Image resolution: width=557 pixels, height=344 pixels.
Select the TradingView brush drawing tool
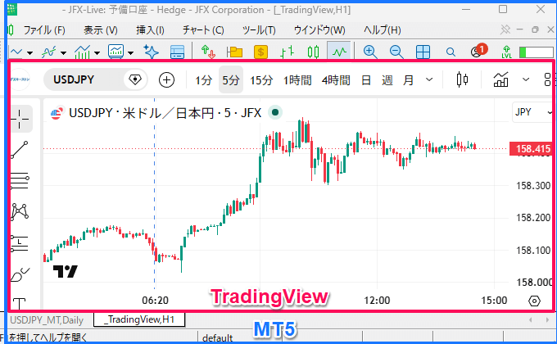point(20,274)
